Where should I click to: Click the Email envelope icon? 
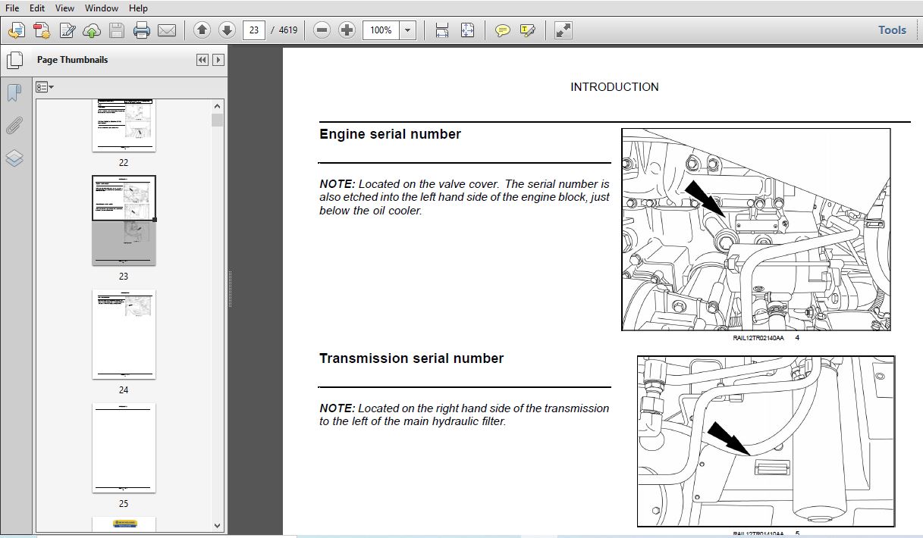click(167, 30)
